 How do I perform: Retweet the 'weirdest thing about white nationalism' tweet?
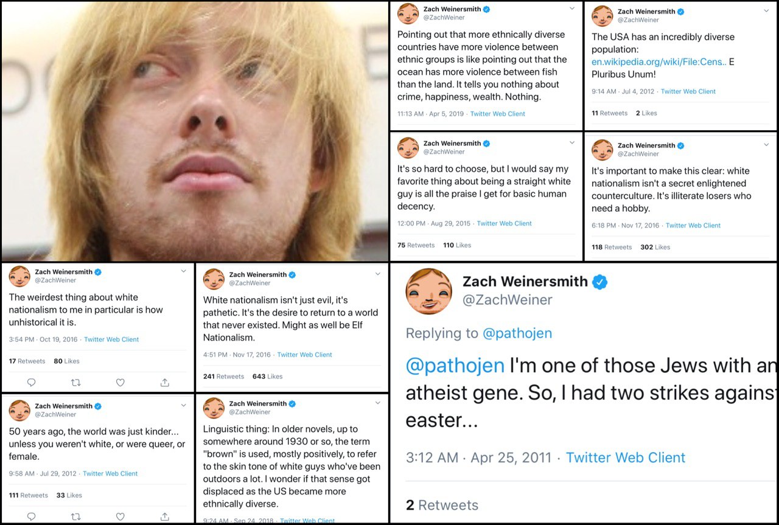pyautogui.click(x=75, y=383)
